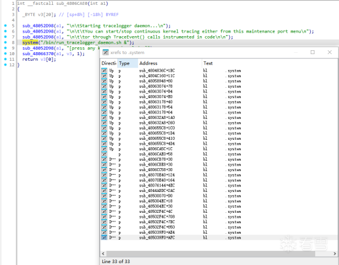339x265 pixels.
Task: Sort xrefs by the Address column header
Action: coord(170,63)
